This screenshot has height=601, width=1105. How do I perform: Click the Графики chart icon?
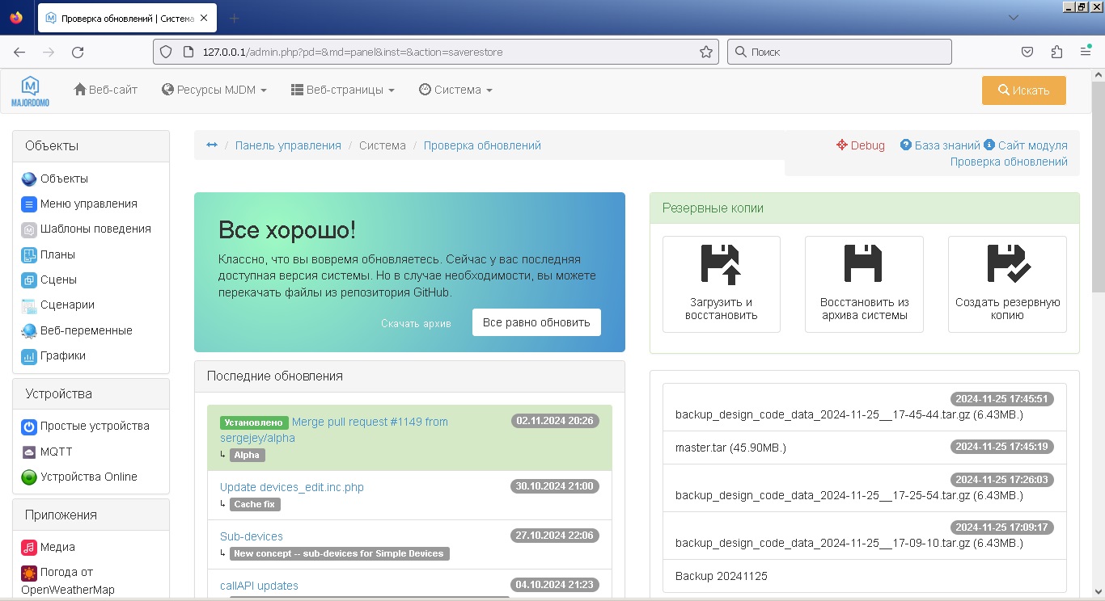point(29,356)
